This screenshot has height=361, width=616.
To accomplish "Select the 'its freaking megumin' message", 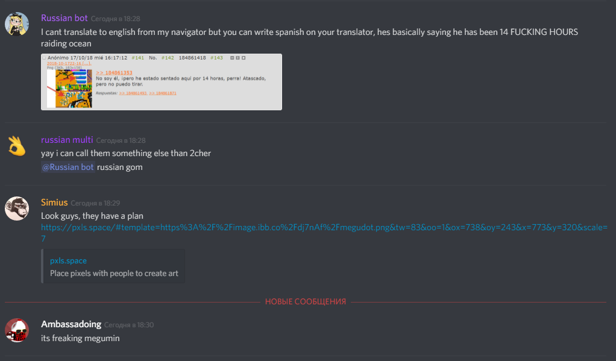I will (x=80, y=338).
